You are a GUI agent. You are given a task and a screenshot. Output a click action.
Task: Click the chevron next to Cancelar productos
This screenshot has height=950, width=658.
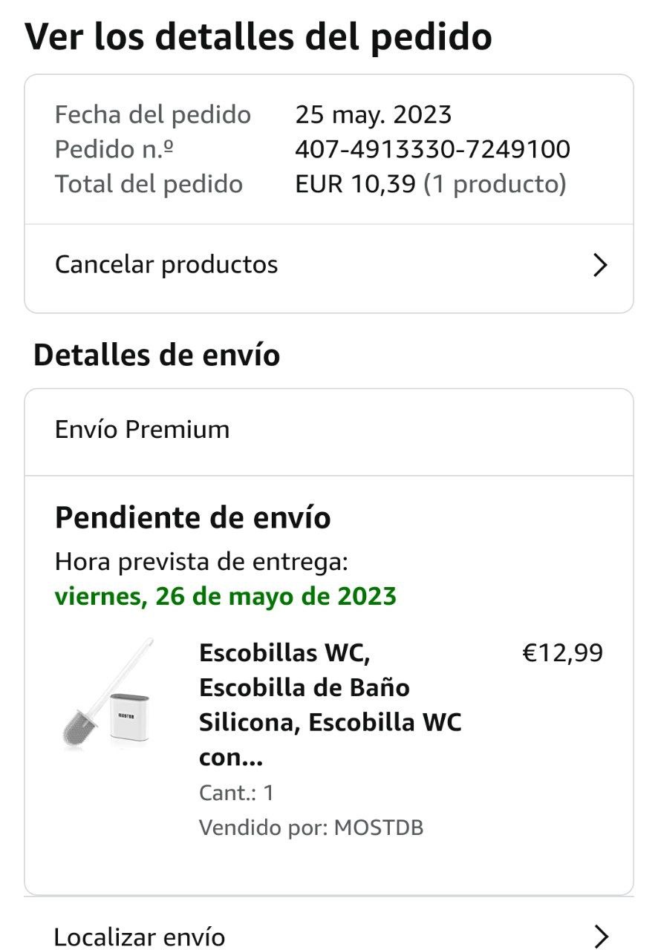click(x=600, y=265)
